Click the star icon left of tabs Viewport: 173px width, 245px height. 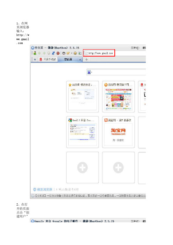point(35,59)
